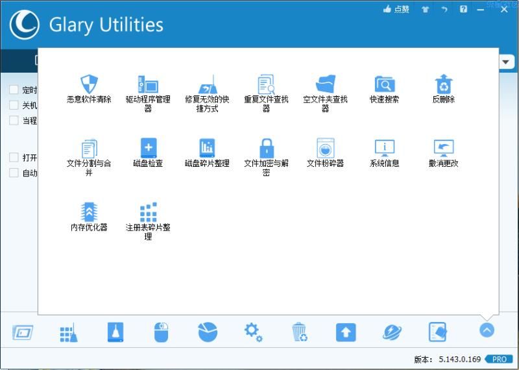Open the 恶意软件清除 malware remover tool
Image resolution: width=519 pixels, height=370 pixels.
[89, 89]
